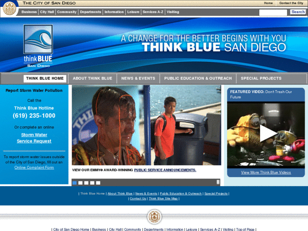The image size is (308, 231).
Task: Click bottom footer Community link
Action: [x=133, y=229]
